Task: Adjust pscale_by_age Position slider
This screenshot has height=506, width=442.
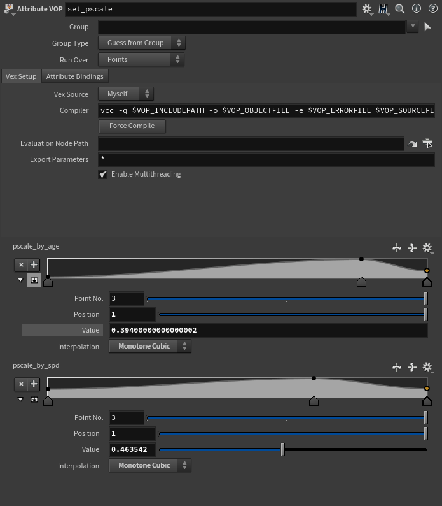Action: [x=293, y=314]
